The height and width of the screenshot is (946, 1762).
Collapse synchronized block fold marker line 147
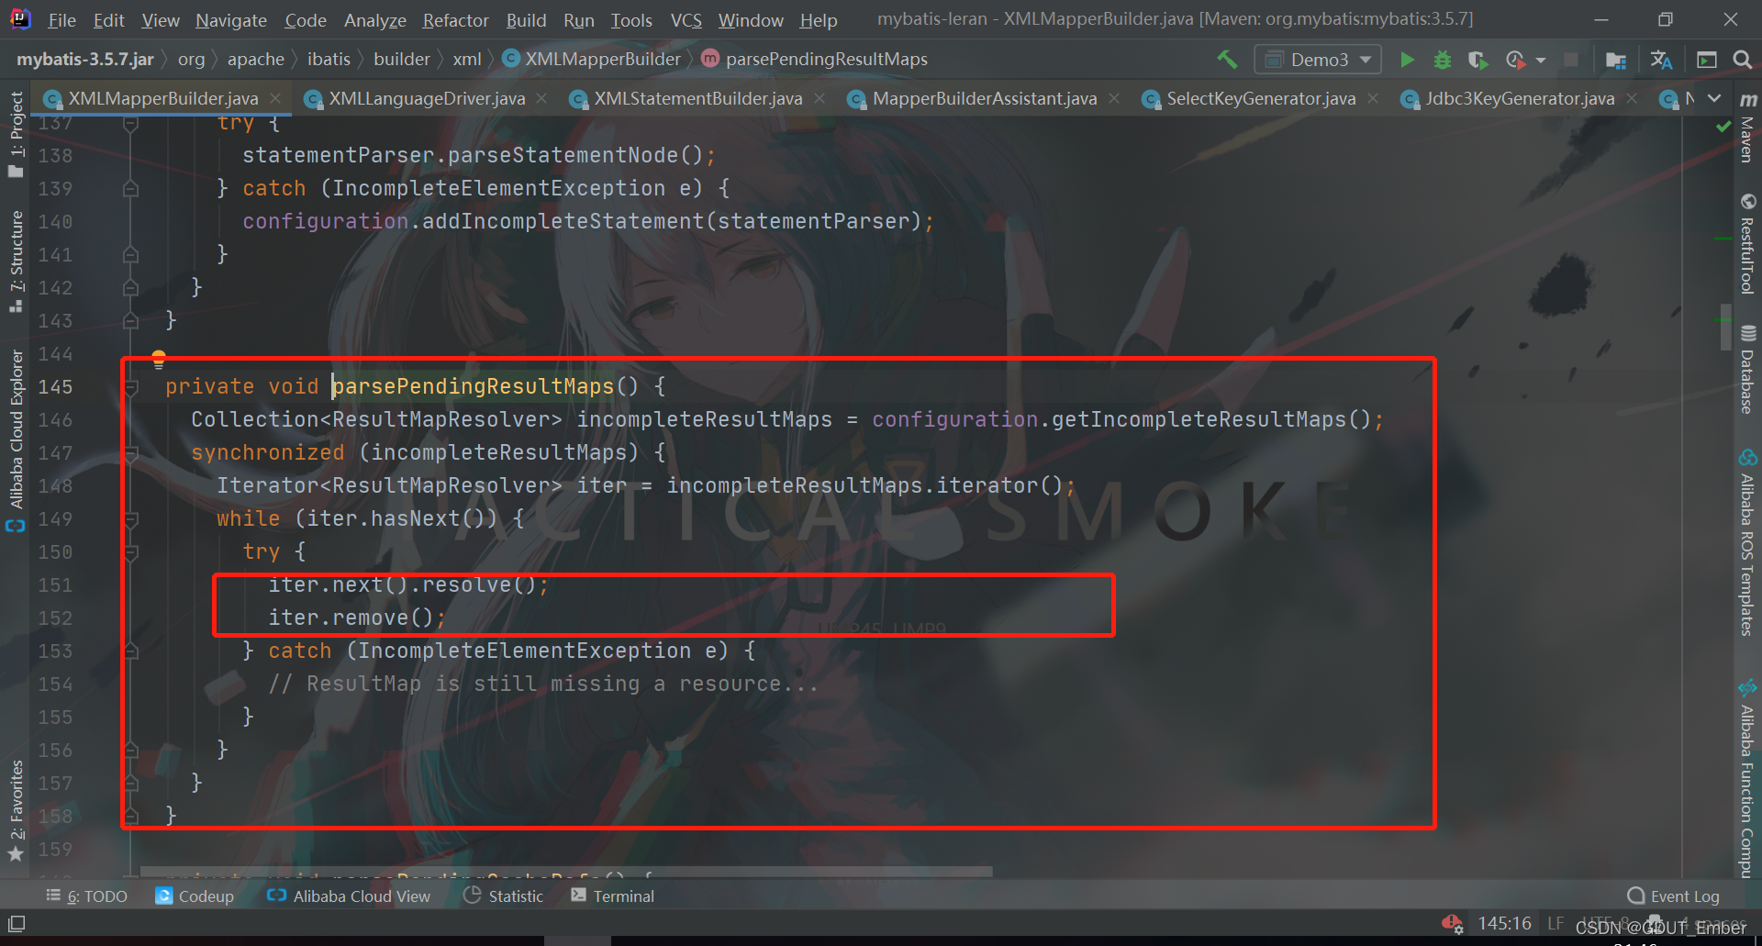click(130, 453)
